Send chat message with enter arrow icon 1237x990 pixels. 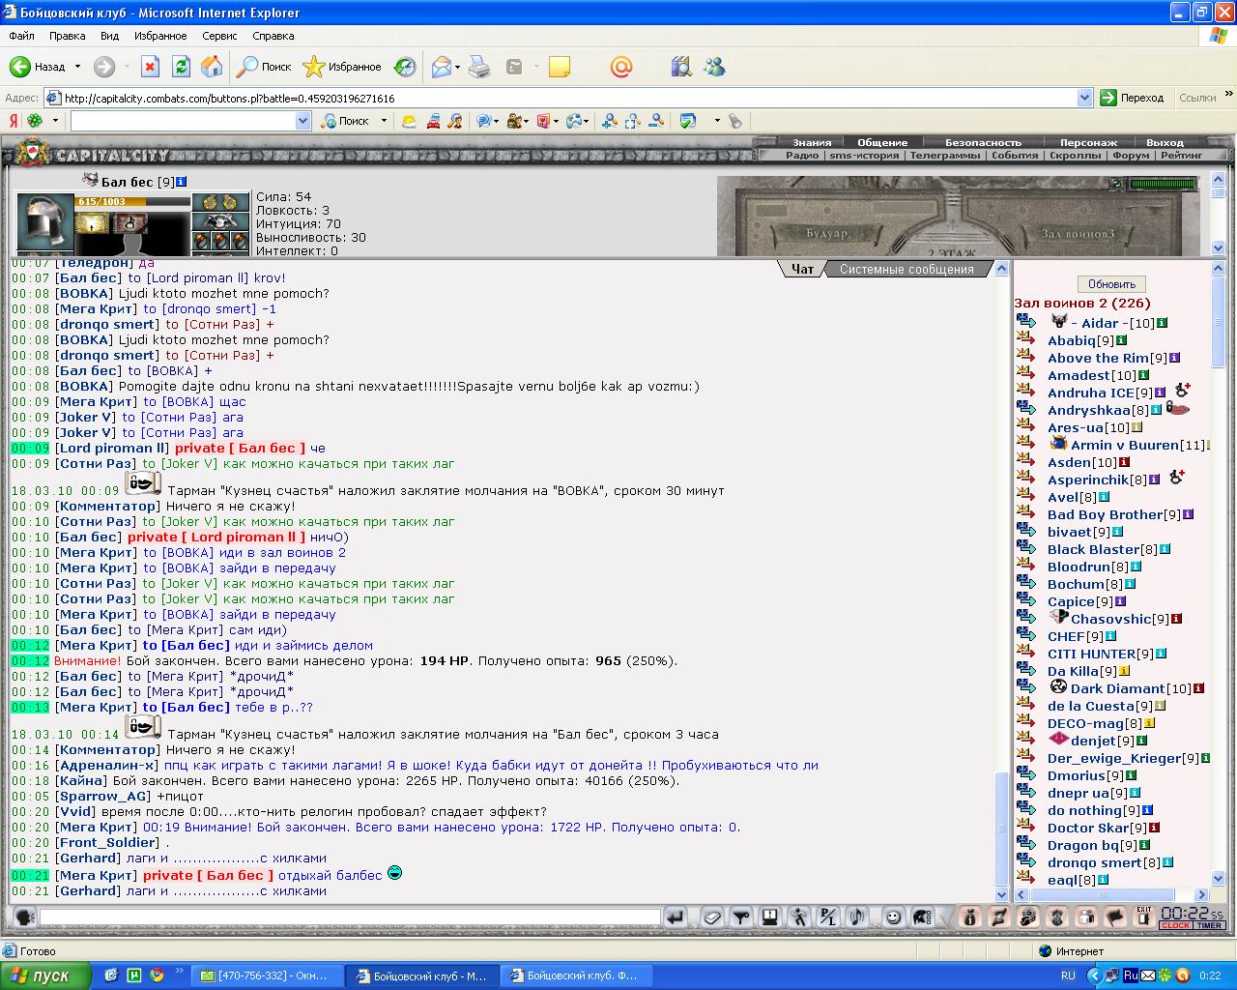click(x=676, y=917)
